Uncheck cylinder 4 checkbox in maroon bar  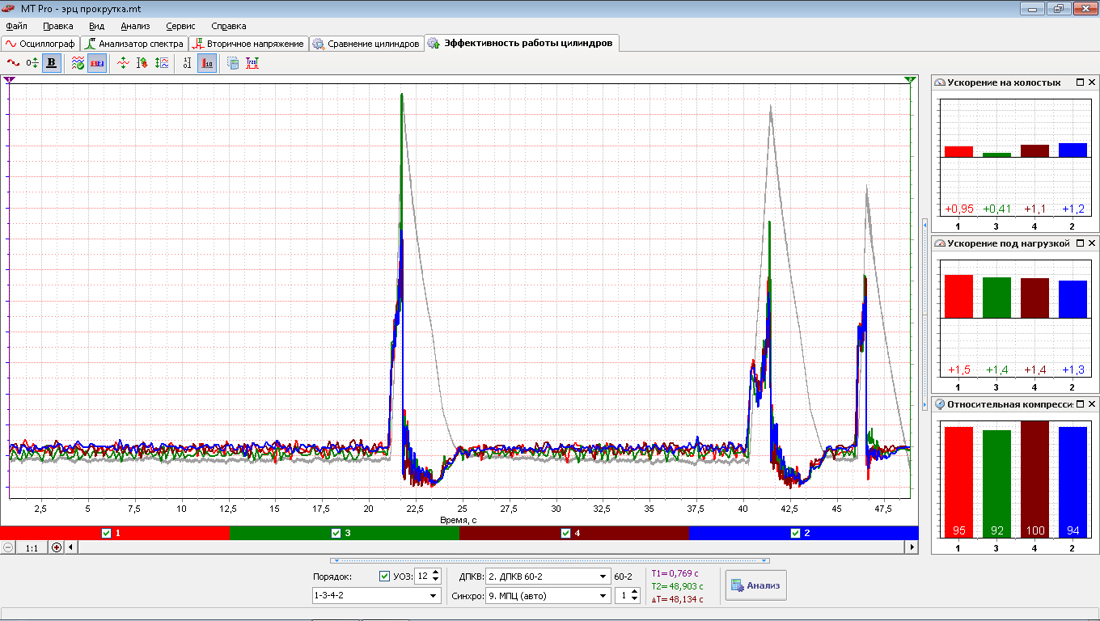pyautogui.click(x=565, y=533)
